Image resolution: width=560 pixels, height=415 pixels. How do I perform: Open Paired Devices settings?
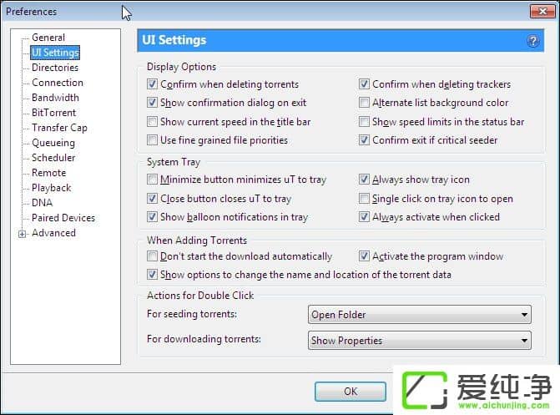[x=63, y=218]
